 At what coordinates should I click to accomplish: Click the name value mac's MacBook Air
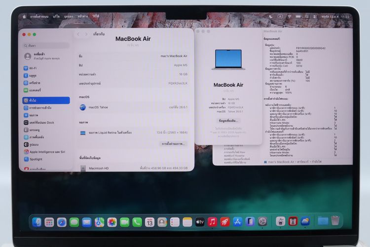coord(174,56)
